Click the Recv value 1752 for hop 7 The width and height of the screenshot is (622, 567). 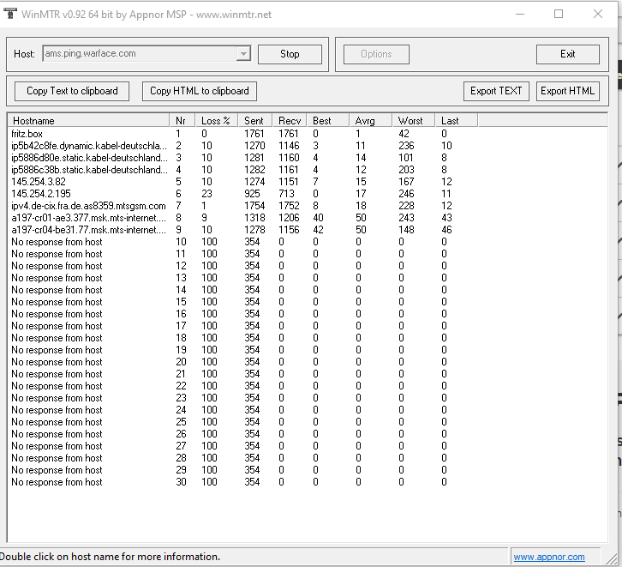point(289,206)
